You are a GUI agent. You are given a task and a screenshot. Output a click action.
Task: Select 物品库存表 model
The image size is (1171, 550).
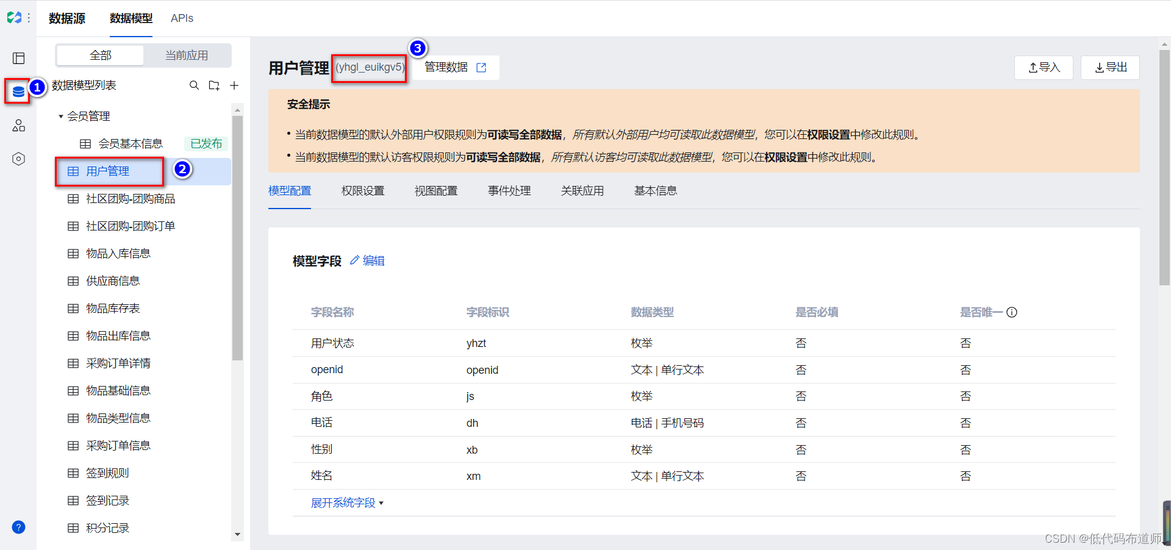(x=113, y=309)
